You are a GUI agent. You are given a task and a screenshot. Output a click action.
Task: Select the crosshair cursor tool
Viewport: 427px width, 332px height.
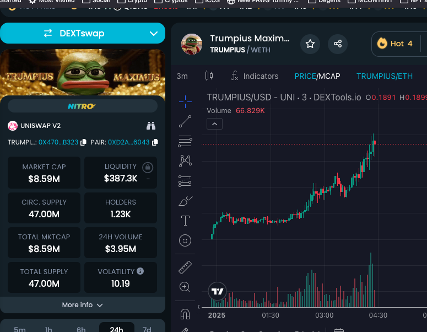[x=185, y=101]
